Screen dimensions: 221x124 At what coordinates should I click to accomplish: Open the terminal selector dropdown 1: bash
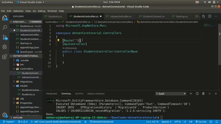click(171, 94)
